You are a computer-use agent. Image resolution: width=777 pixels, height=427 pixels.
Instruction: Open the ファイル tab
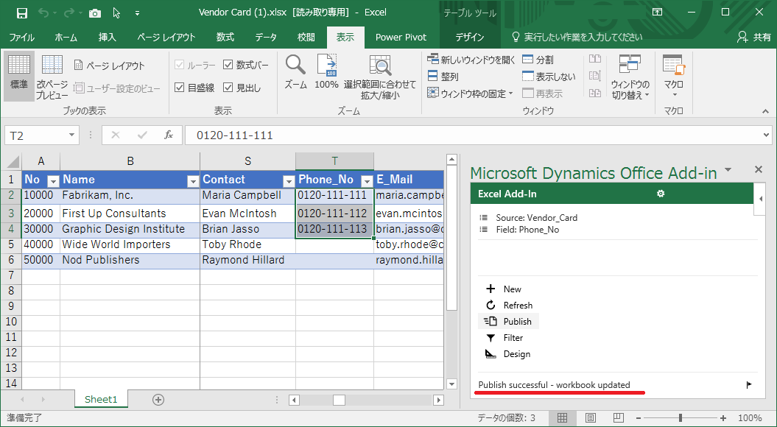point(22,37)
